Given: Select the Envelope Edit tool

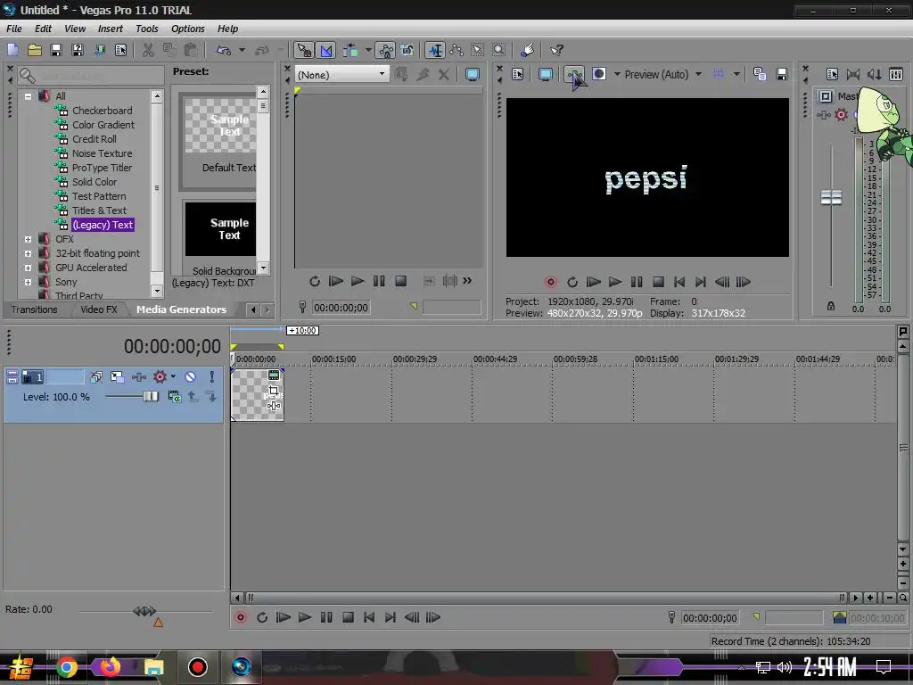Looking at the screenshot, I should coord(456,50).
